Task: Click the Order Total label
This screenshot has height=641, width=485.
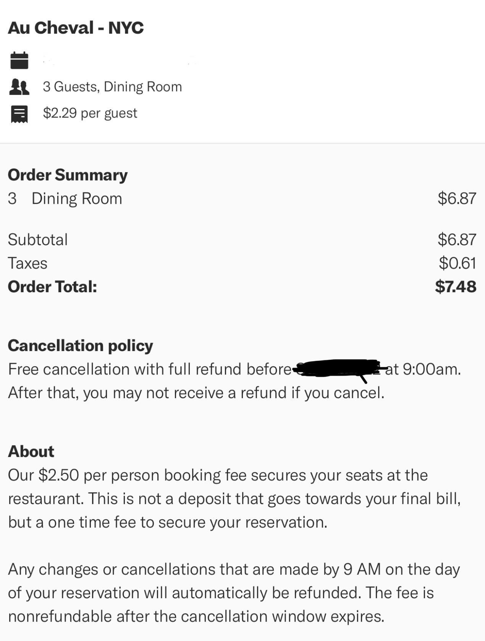Action: tap(53, 287)
